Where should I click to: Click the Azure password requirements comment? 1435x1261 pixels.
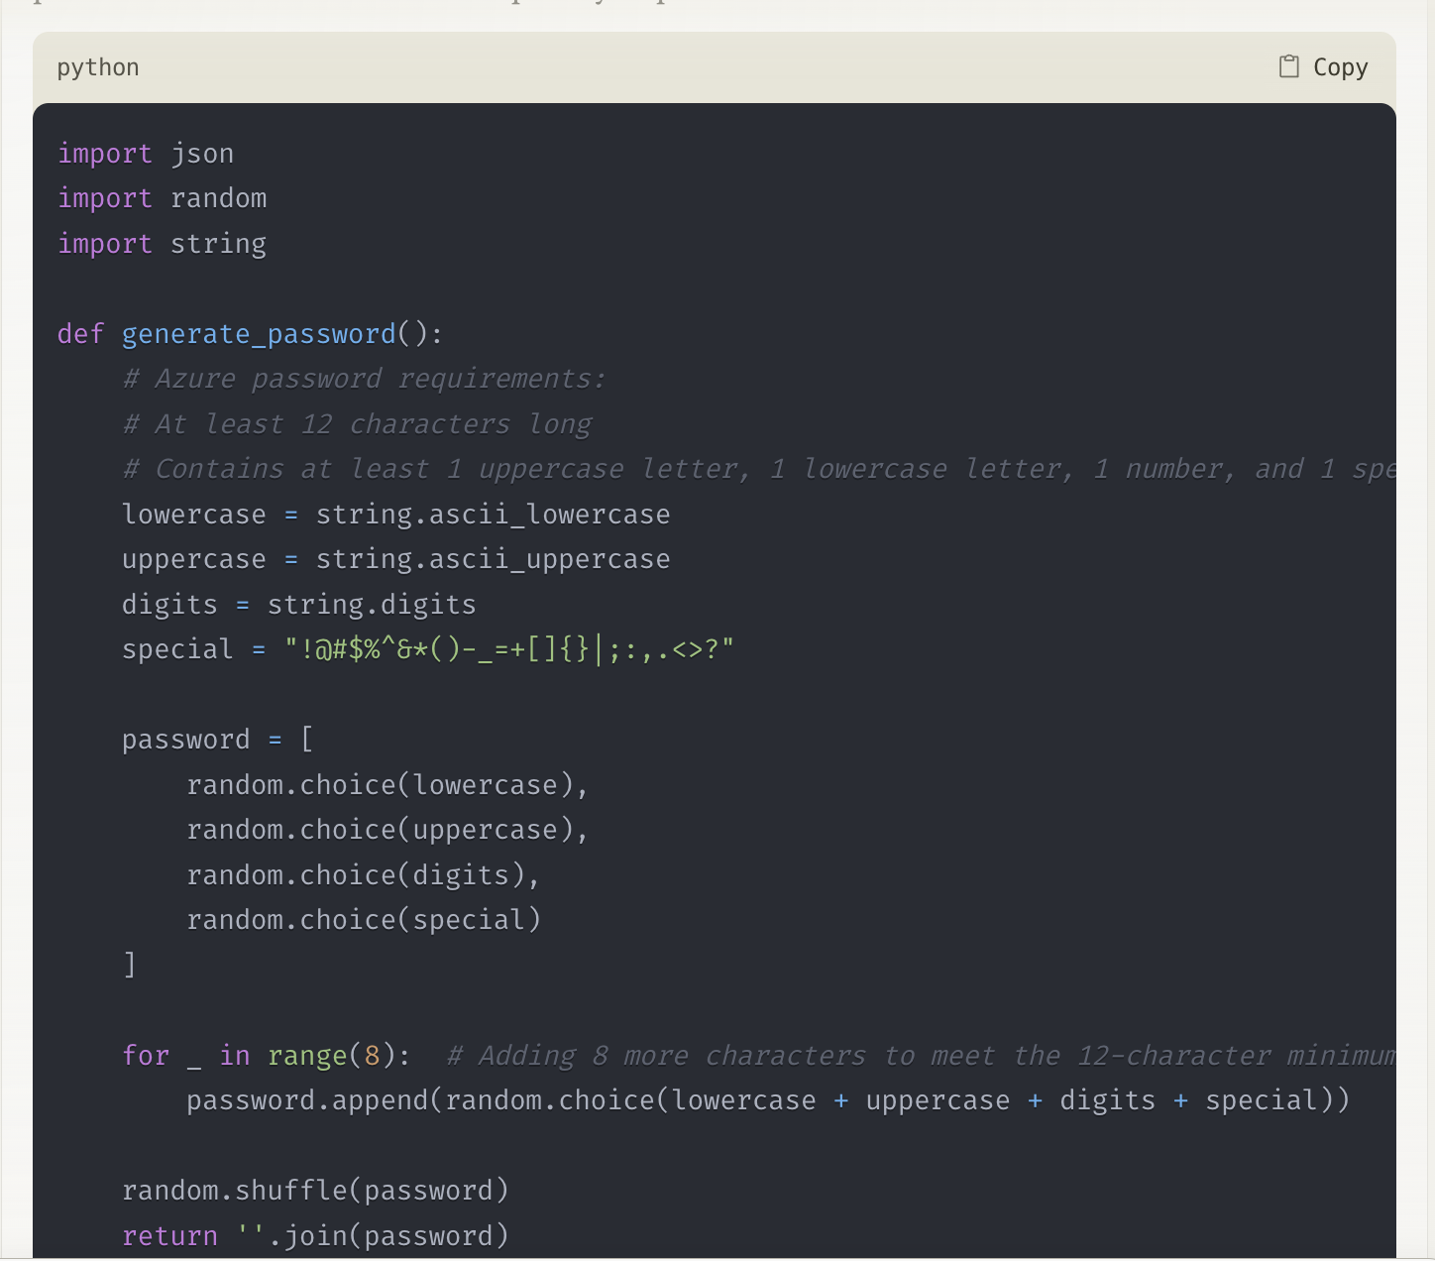(x=364, y=379)
